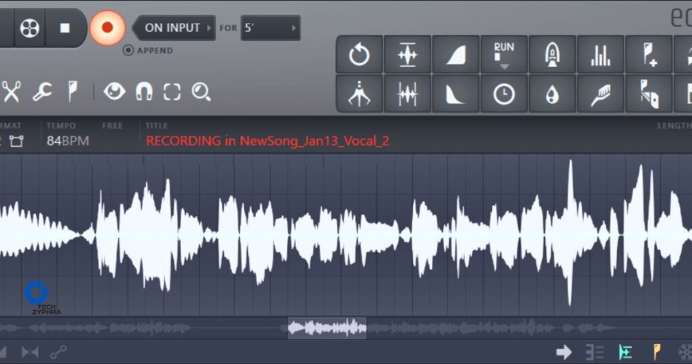Click the FREE label in info bar

pyautogui.click(x=112, y=126)
